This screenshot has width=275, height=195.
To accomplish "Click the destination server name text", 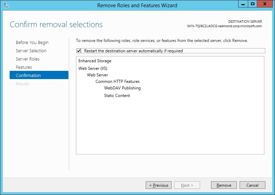I will pyautogui.click(x=224, y=26).
